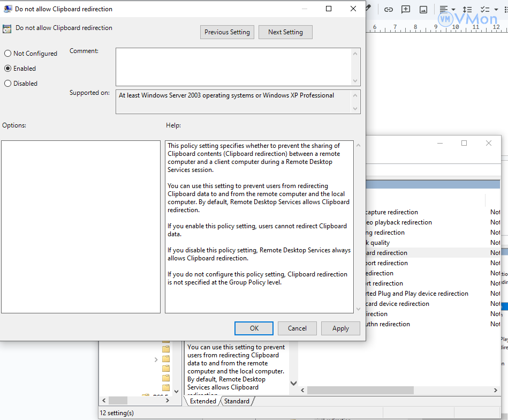The width and height of the screenshot is (508, 420).
Task: Switch to the Extended tab
Action: (203, 401)
